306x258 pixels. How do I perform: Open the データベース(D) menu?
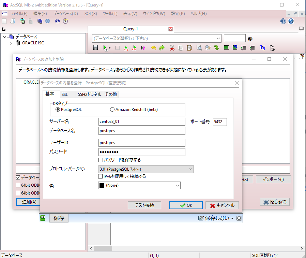point(66,14)
